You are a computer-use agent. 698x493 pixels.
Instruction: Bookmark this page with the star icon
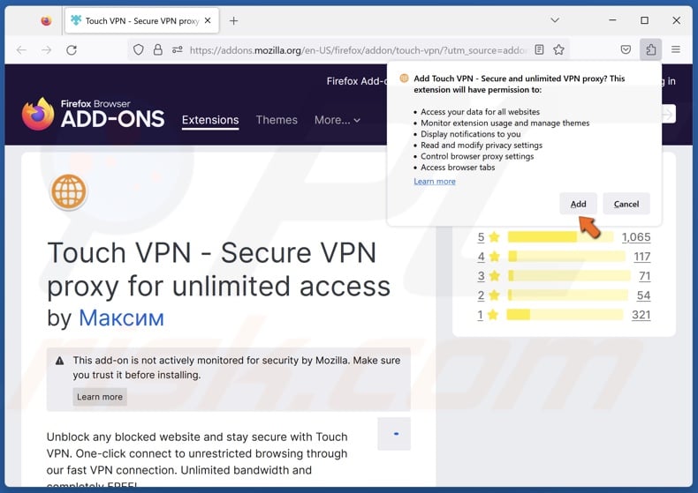pos(559,50)
